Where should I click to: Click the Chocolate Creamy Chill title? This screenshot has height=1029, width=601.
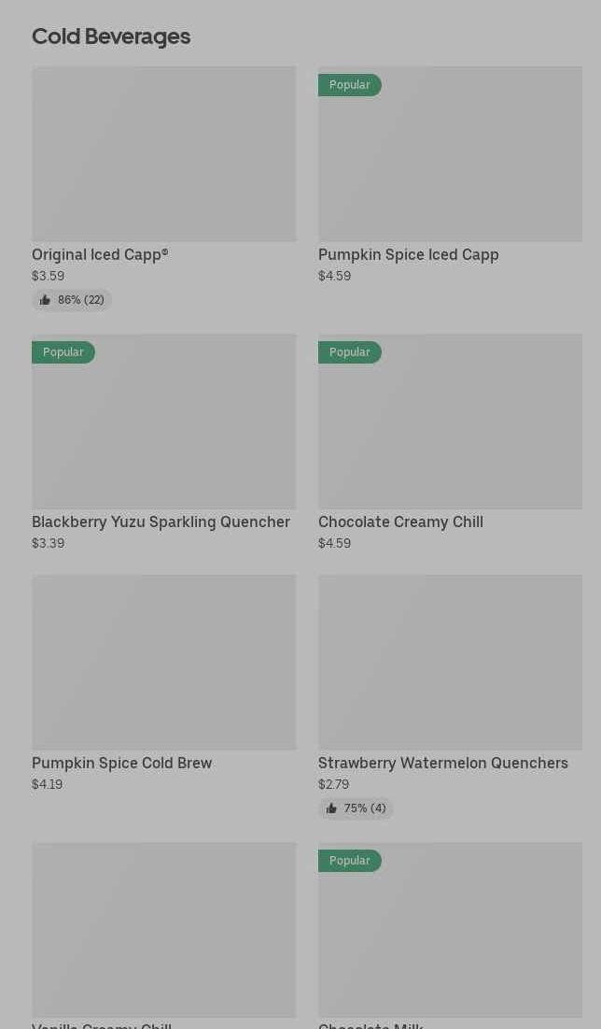[400, 522]
